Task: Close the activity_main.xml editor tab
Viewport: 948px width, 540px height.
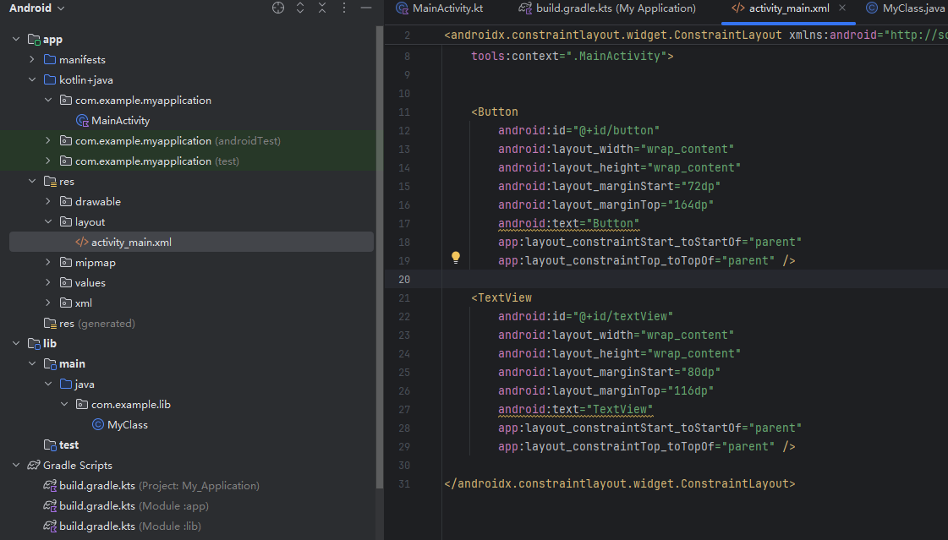Action: click(x=841, y=8)
